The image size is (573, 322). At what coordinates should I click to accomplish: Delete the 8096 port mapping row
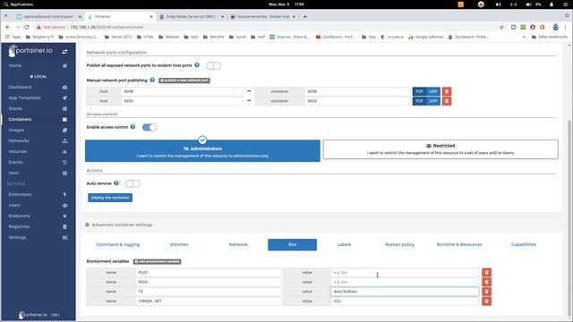447,91
